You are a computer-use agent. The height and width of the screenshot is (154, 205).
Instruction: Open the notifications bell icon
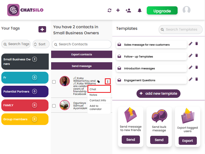tap(140, 10)
